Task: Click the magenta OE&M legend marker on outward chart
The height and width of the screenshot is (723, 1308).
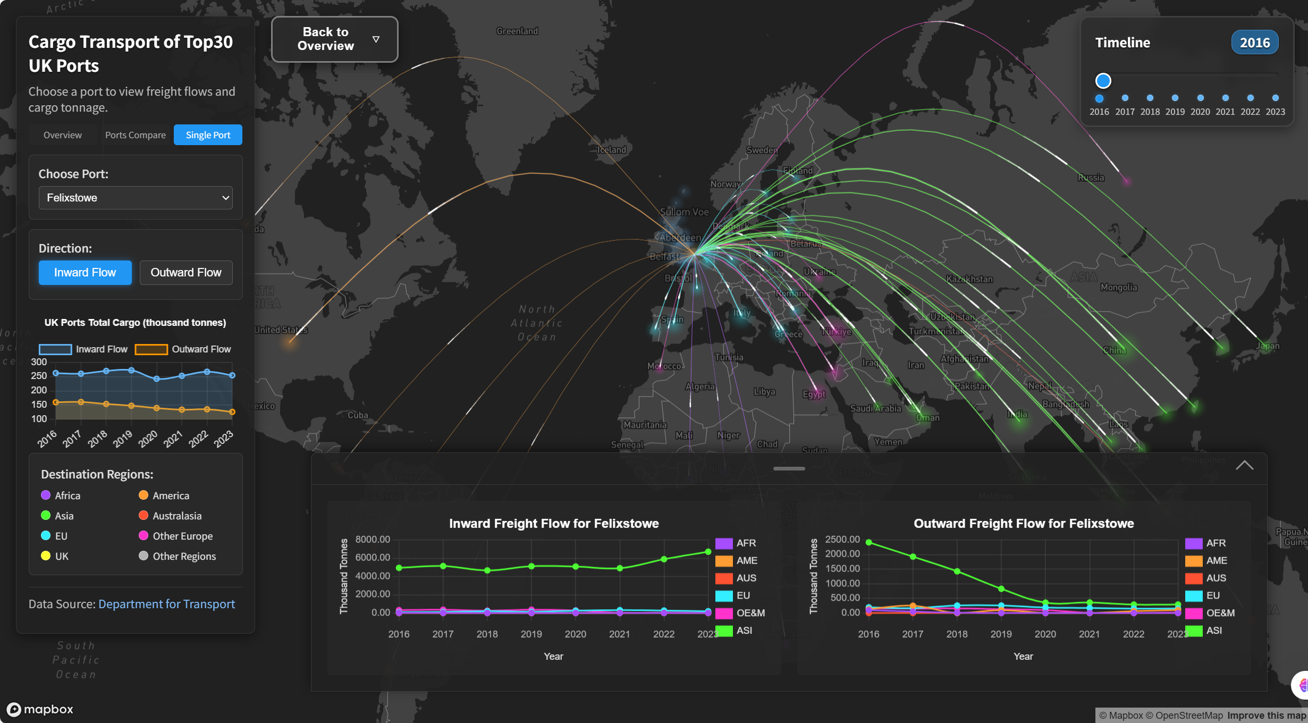Action: point(1194,613)
